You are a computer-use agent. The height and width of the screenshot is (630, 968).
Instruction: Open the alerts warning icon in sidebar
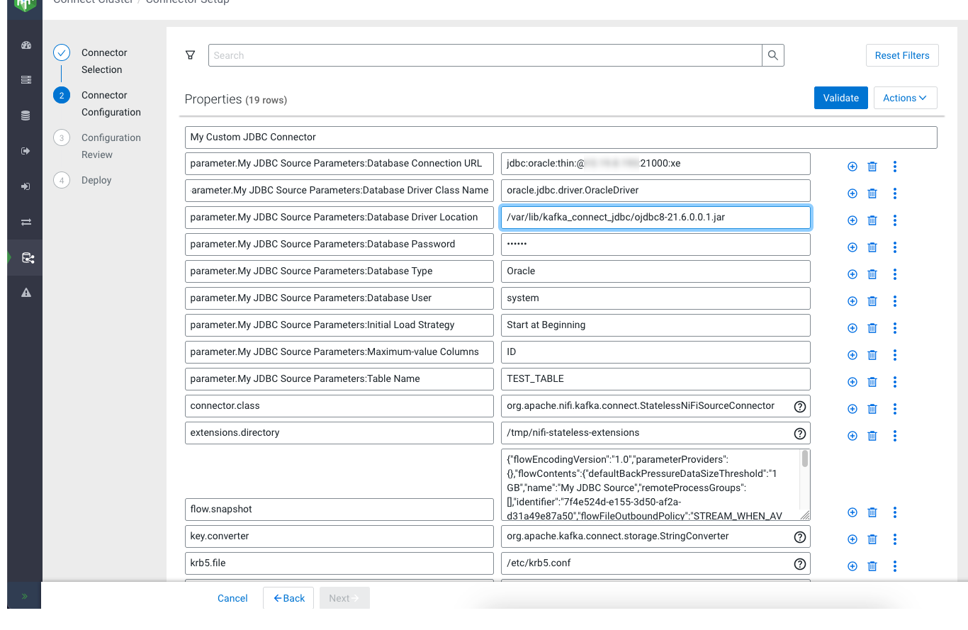[26, 293]
